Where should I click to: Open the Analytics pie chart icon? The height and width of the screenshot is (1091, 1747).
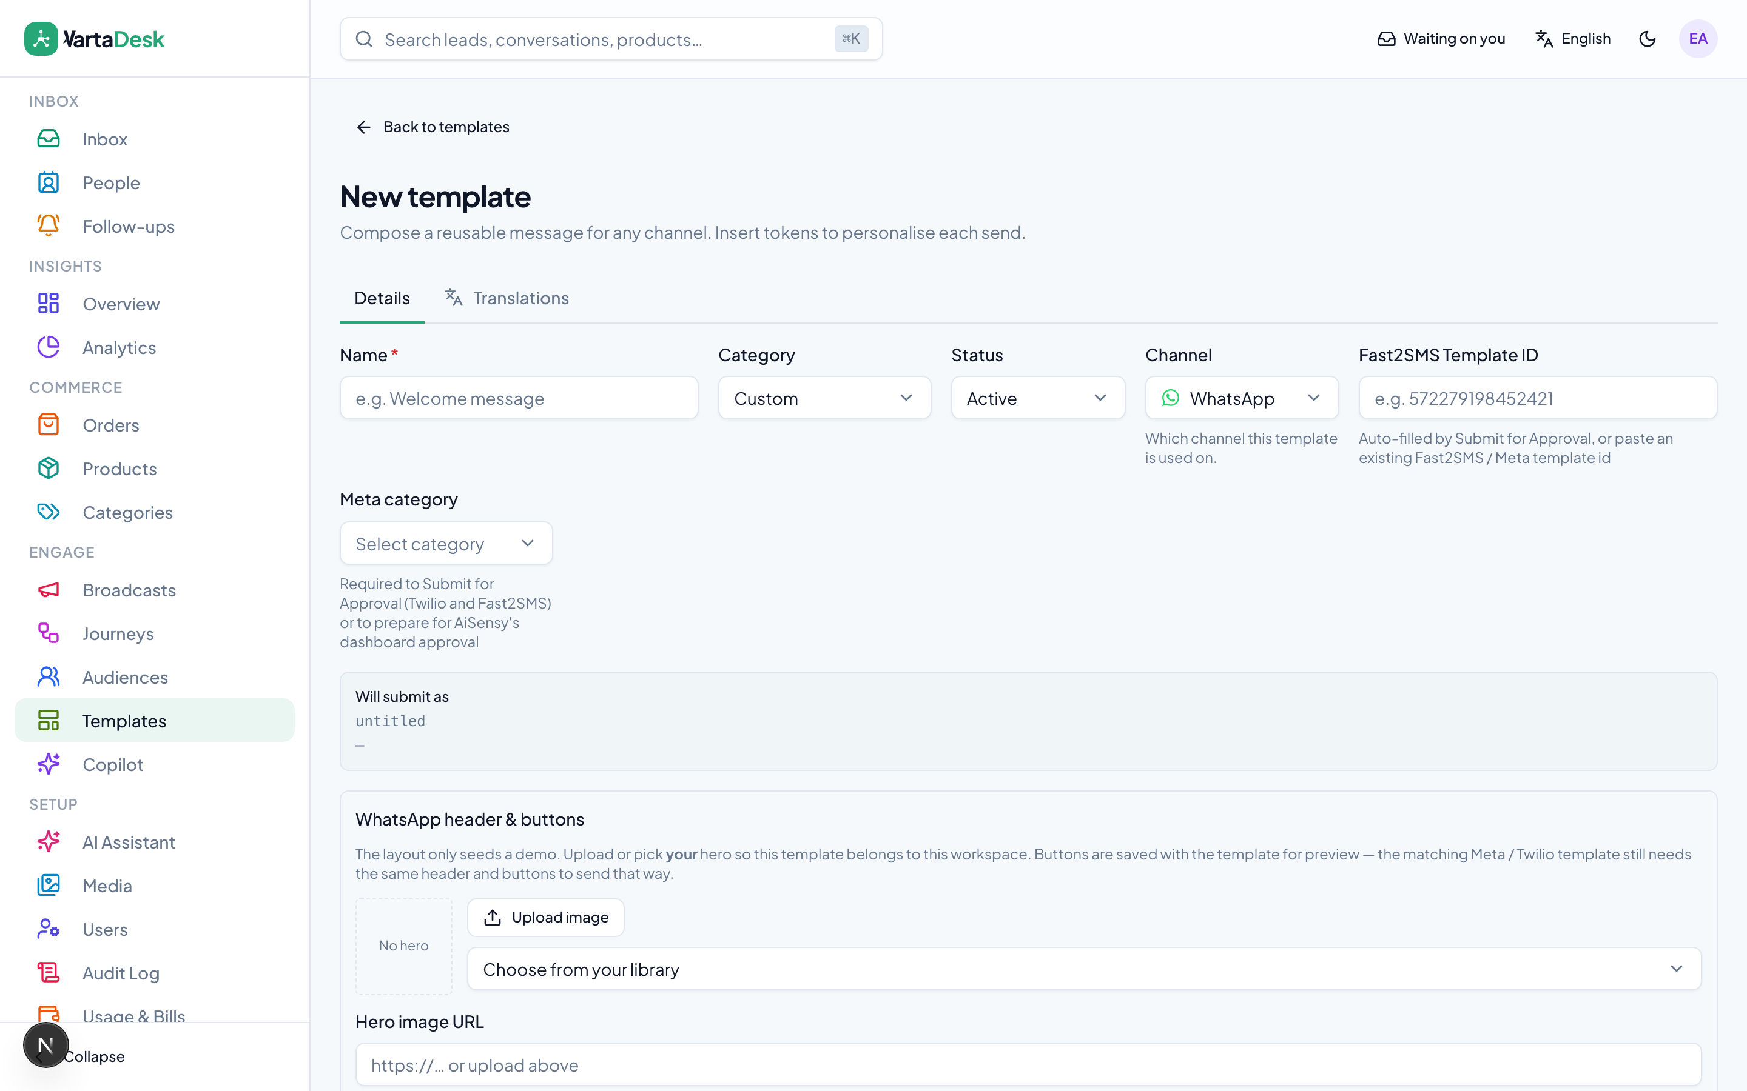coord(49,347)
